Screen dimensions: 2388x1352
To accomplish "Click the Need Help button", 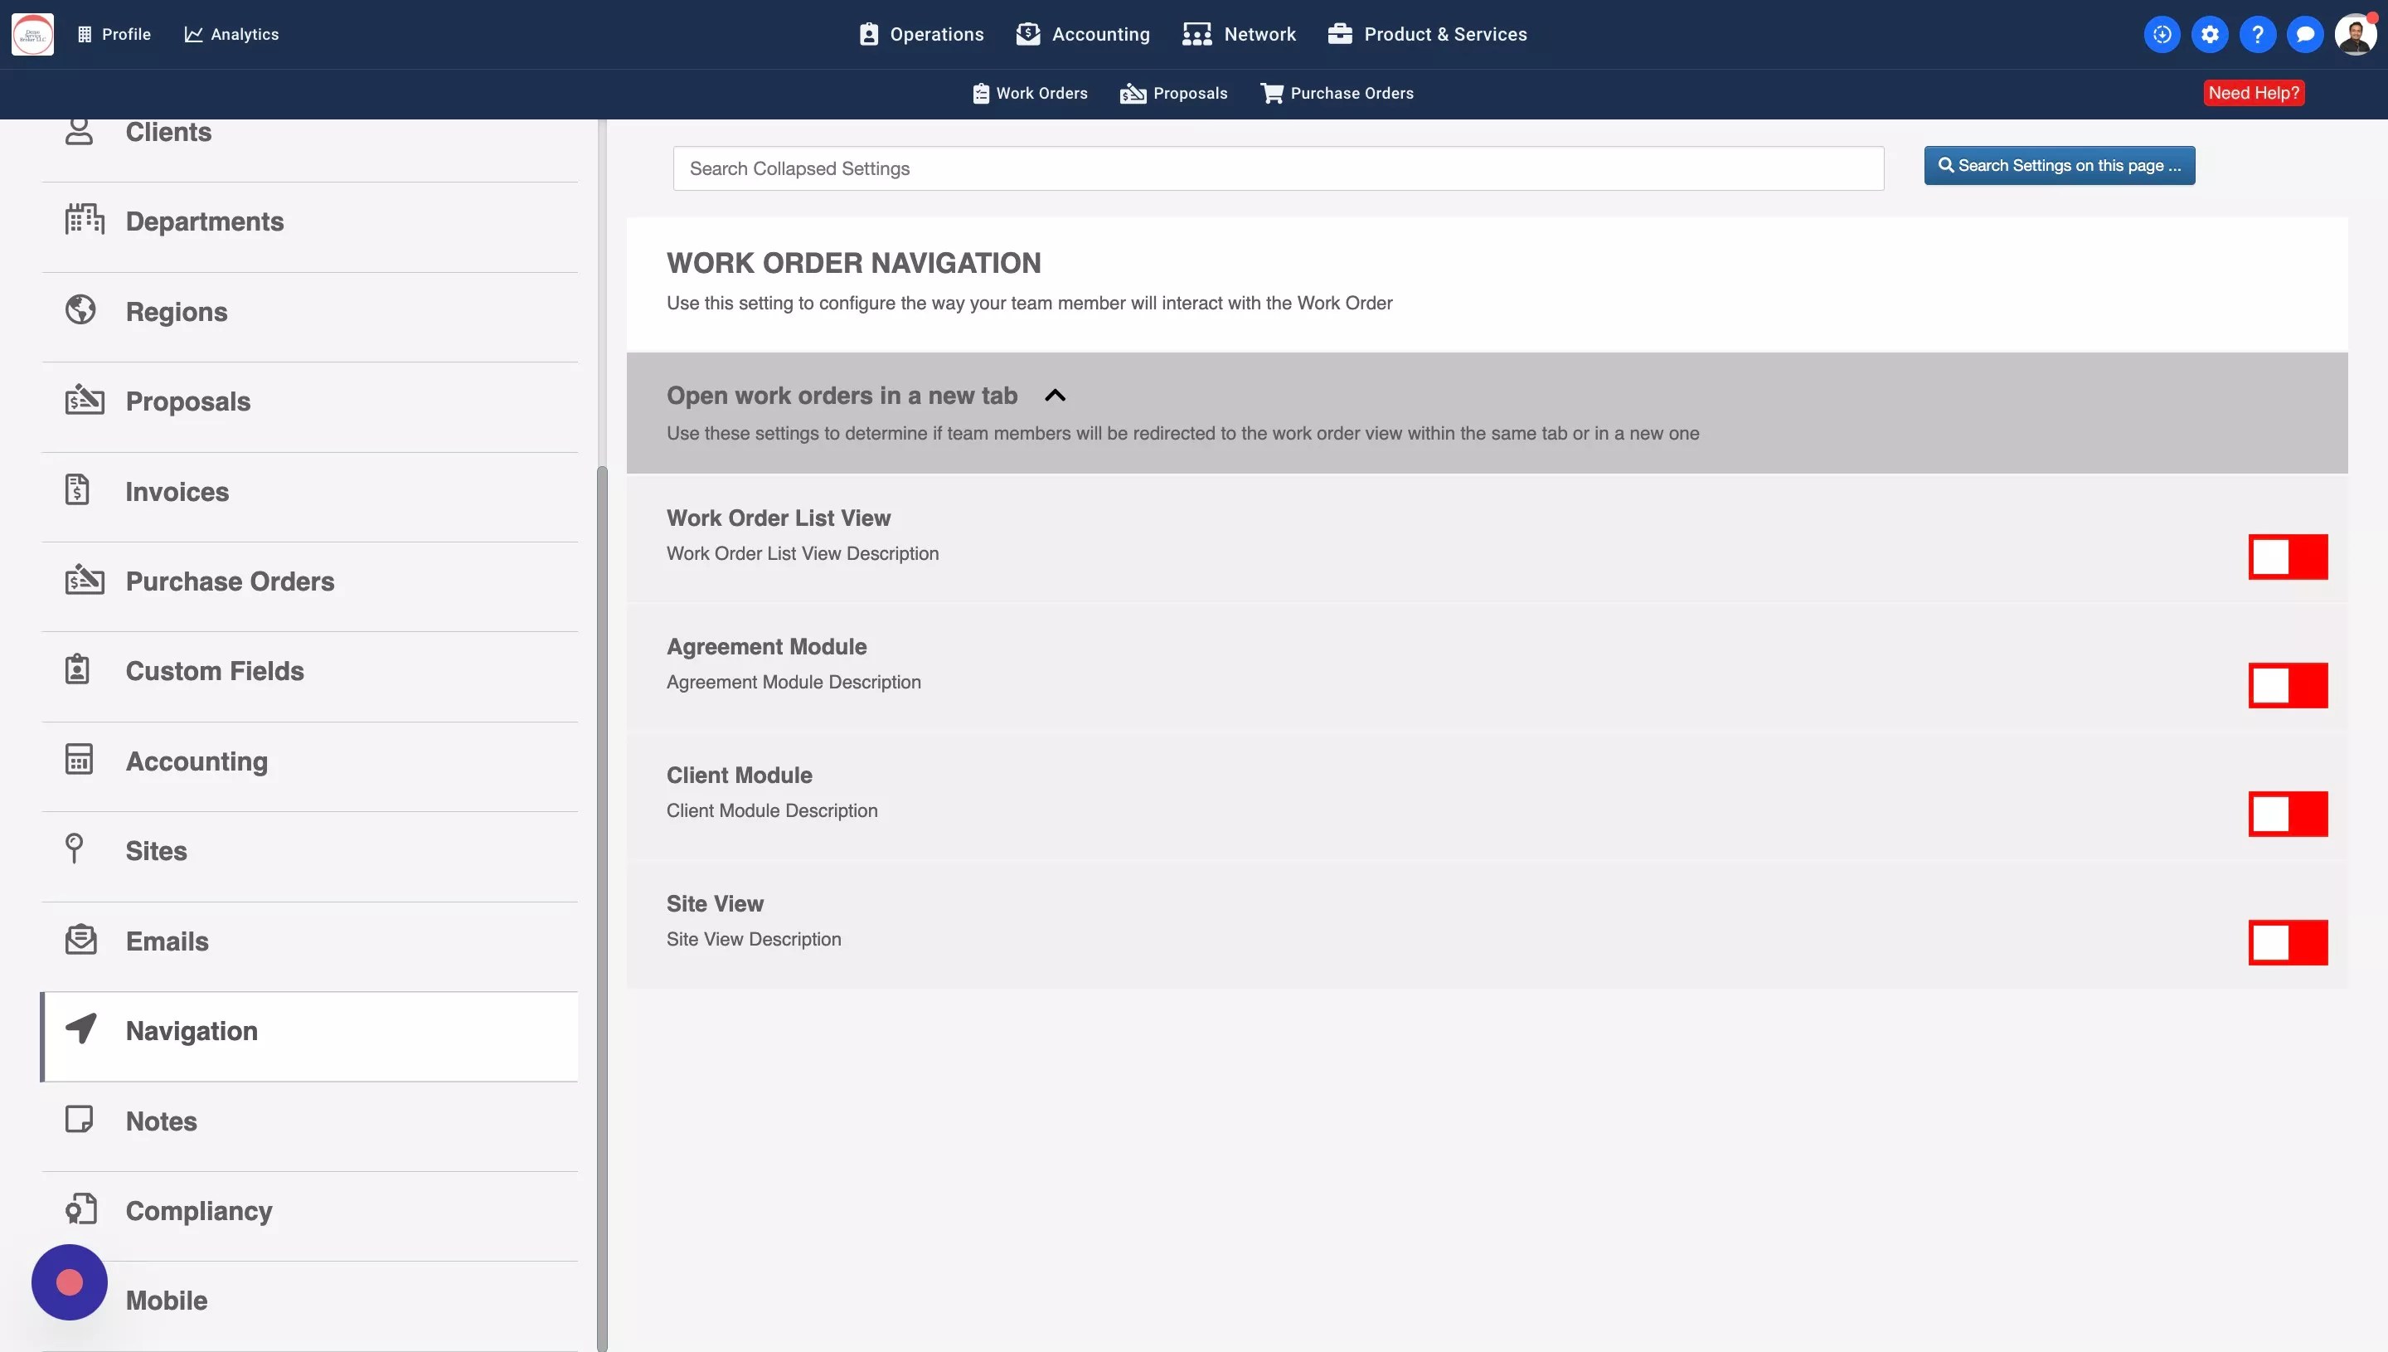I will tap(2255, 93).
